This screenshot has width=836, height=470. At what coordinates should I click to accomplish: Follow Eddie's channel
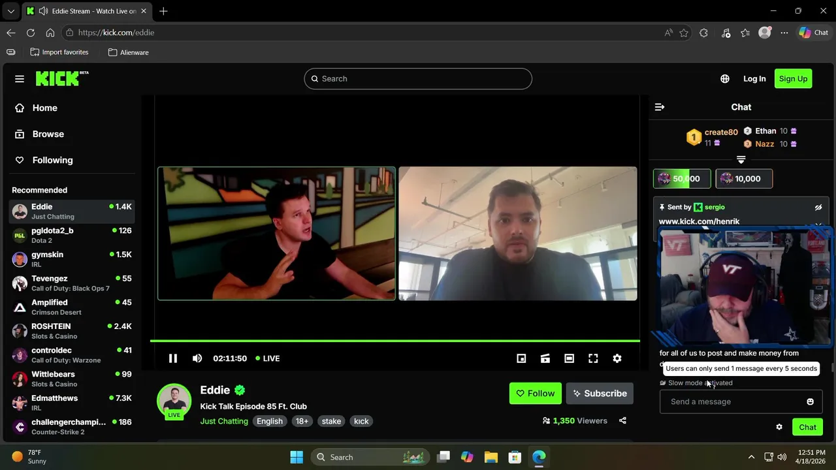click(535, 394)
